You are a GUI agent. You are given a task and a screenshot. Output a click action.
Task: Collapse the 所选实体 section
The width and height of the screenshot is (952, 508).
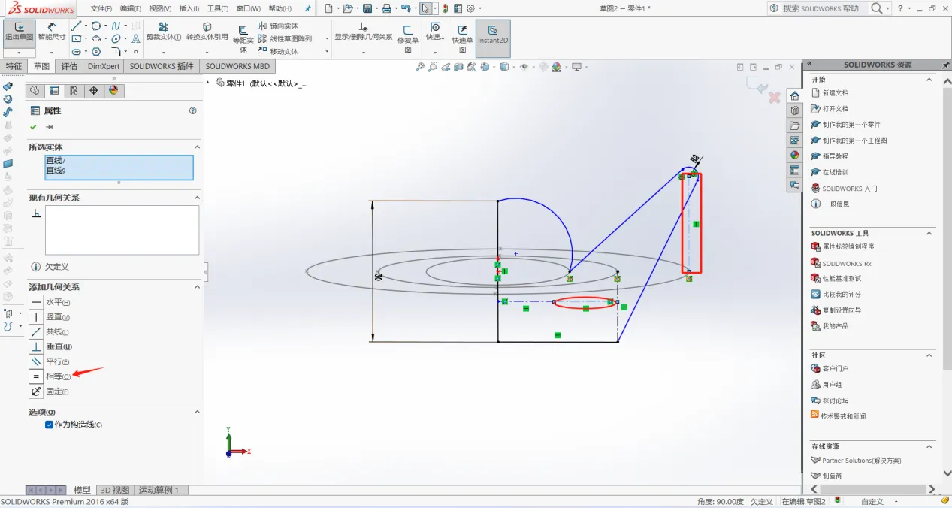tap(198, 147)
